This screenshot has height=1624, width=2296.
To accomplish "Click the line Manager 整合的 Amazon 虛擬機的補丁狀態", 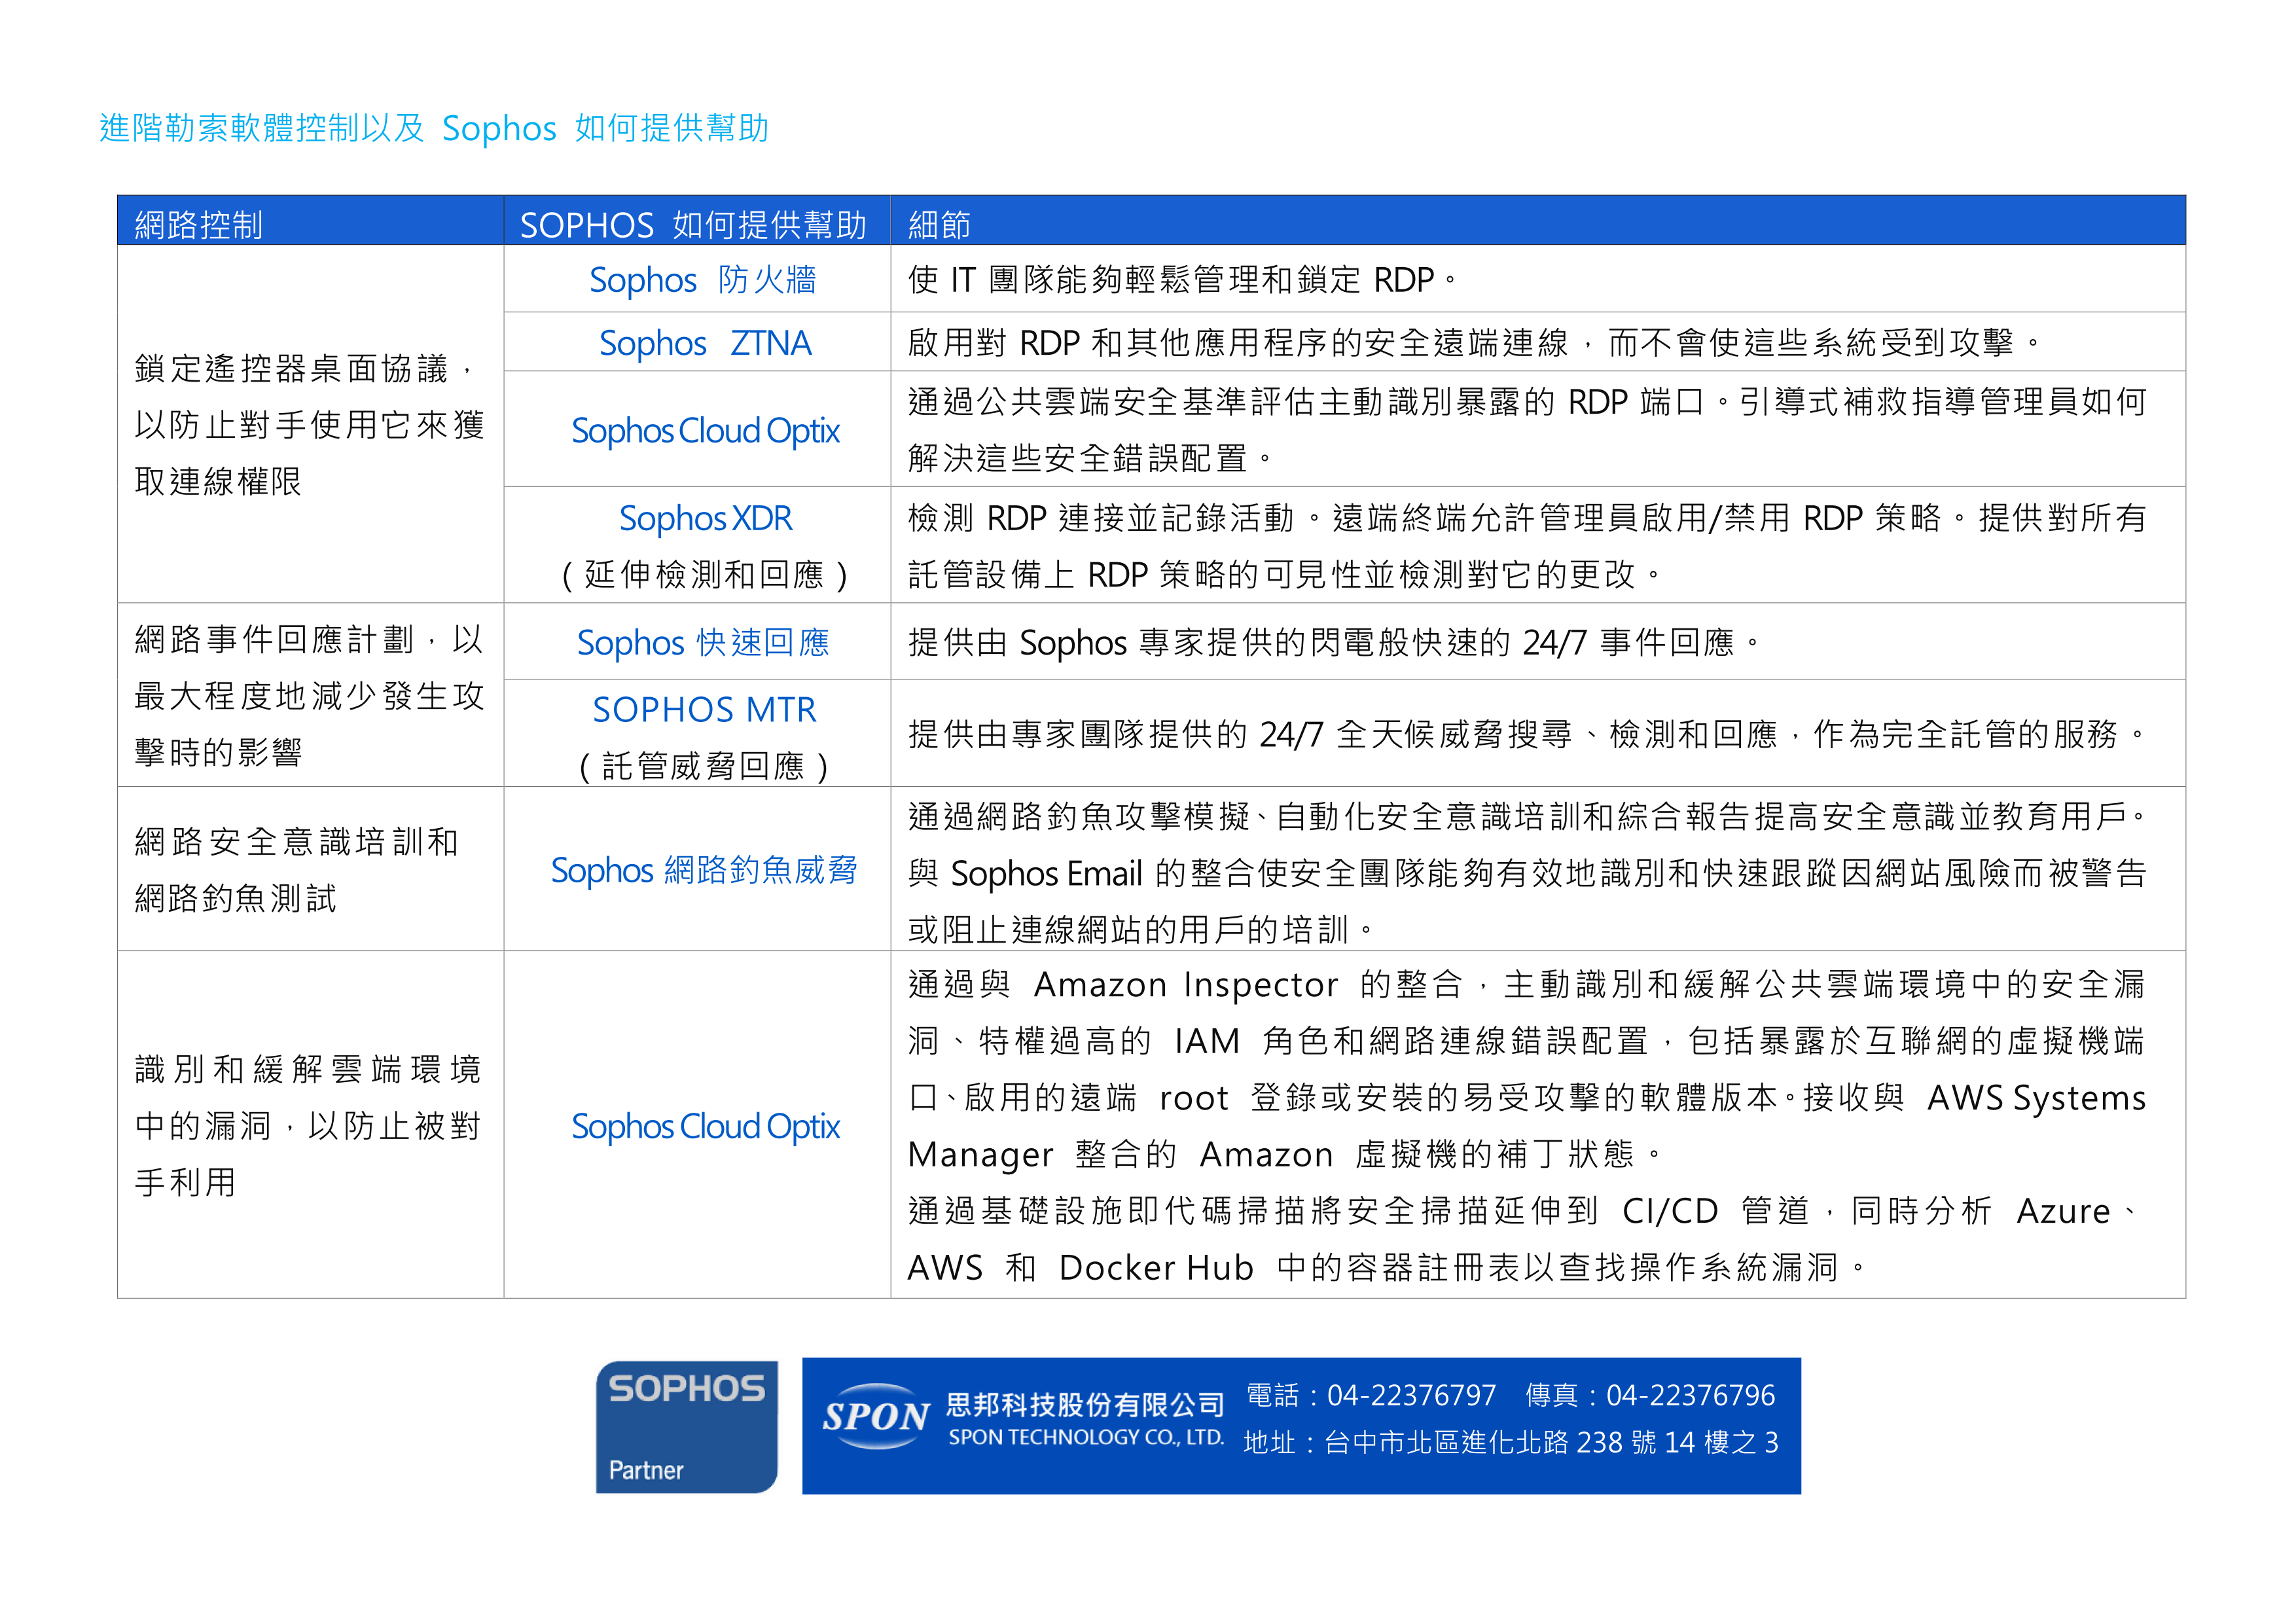I will tap(1285, 1155).
